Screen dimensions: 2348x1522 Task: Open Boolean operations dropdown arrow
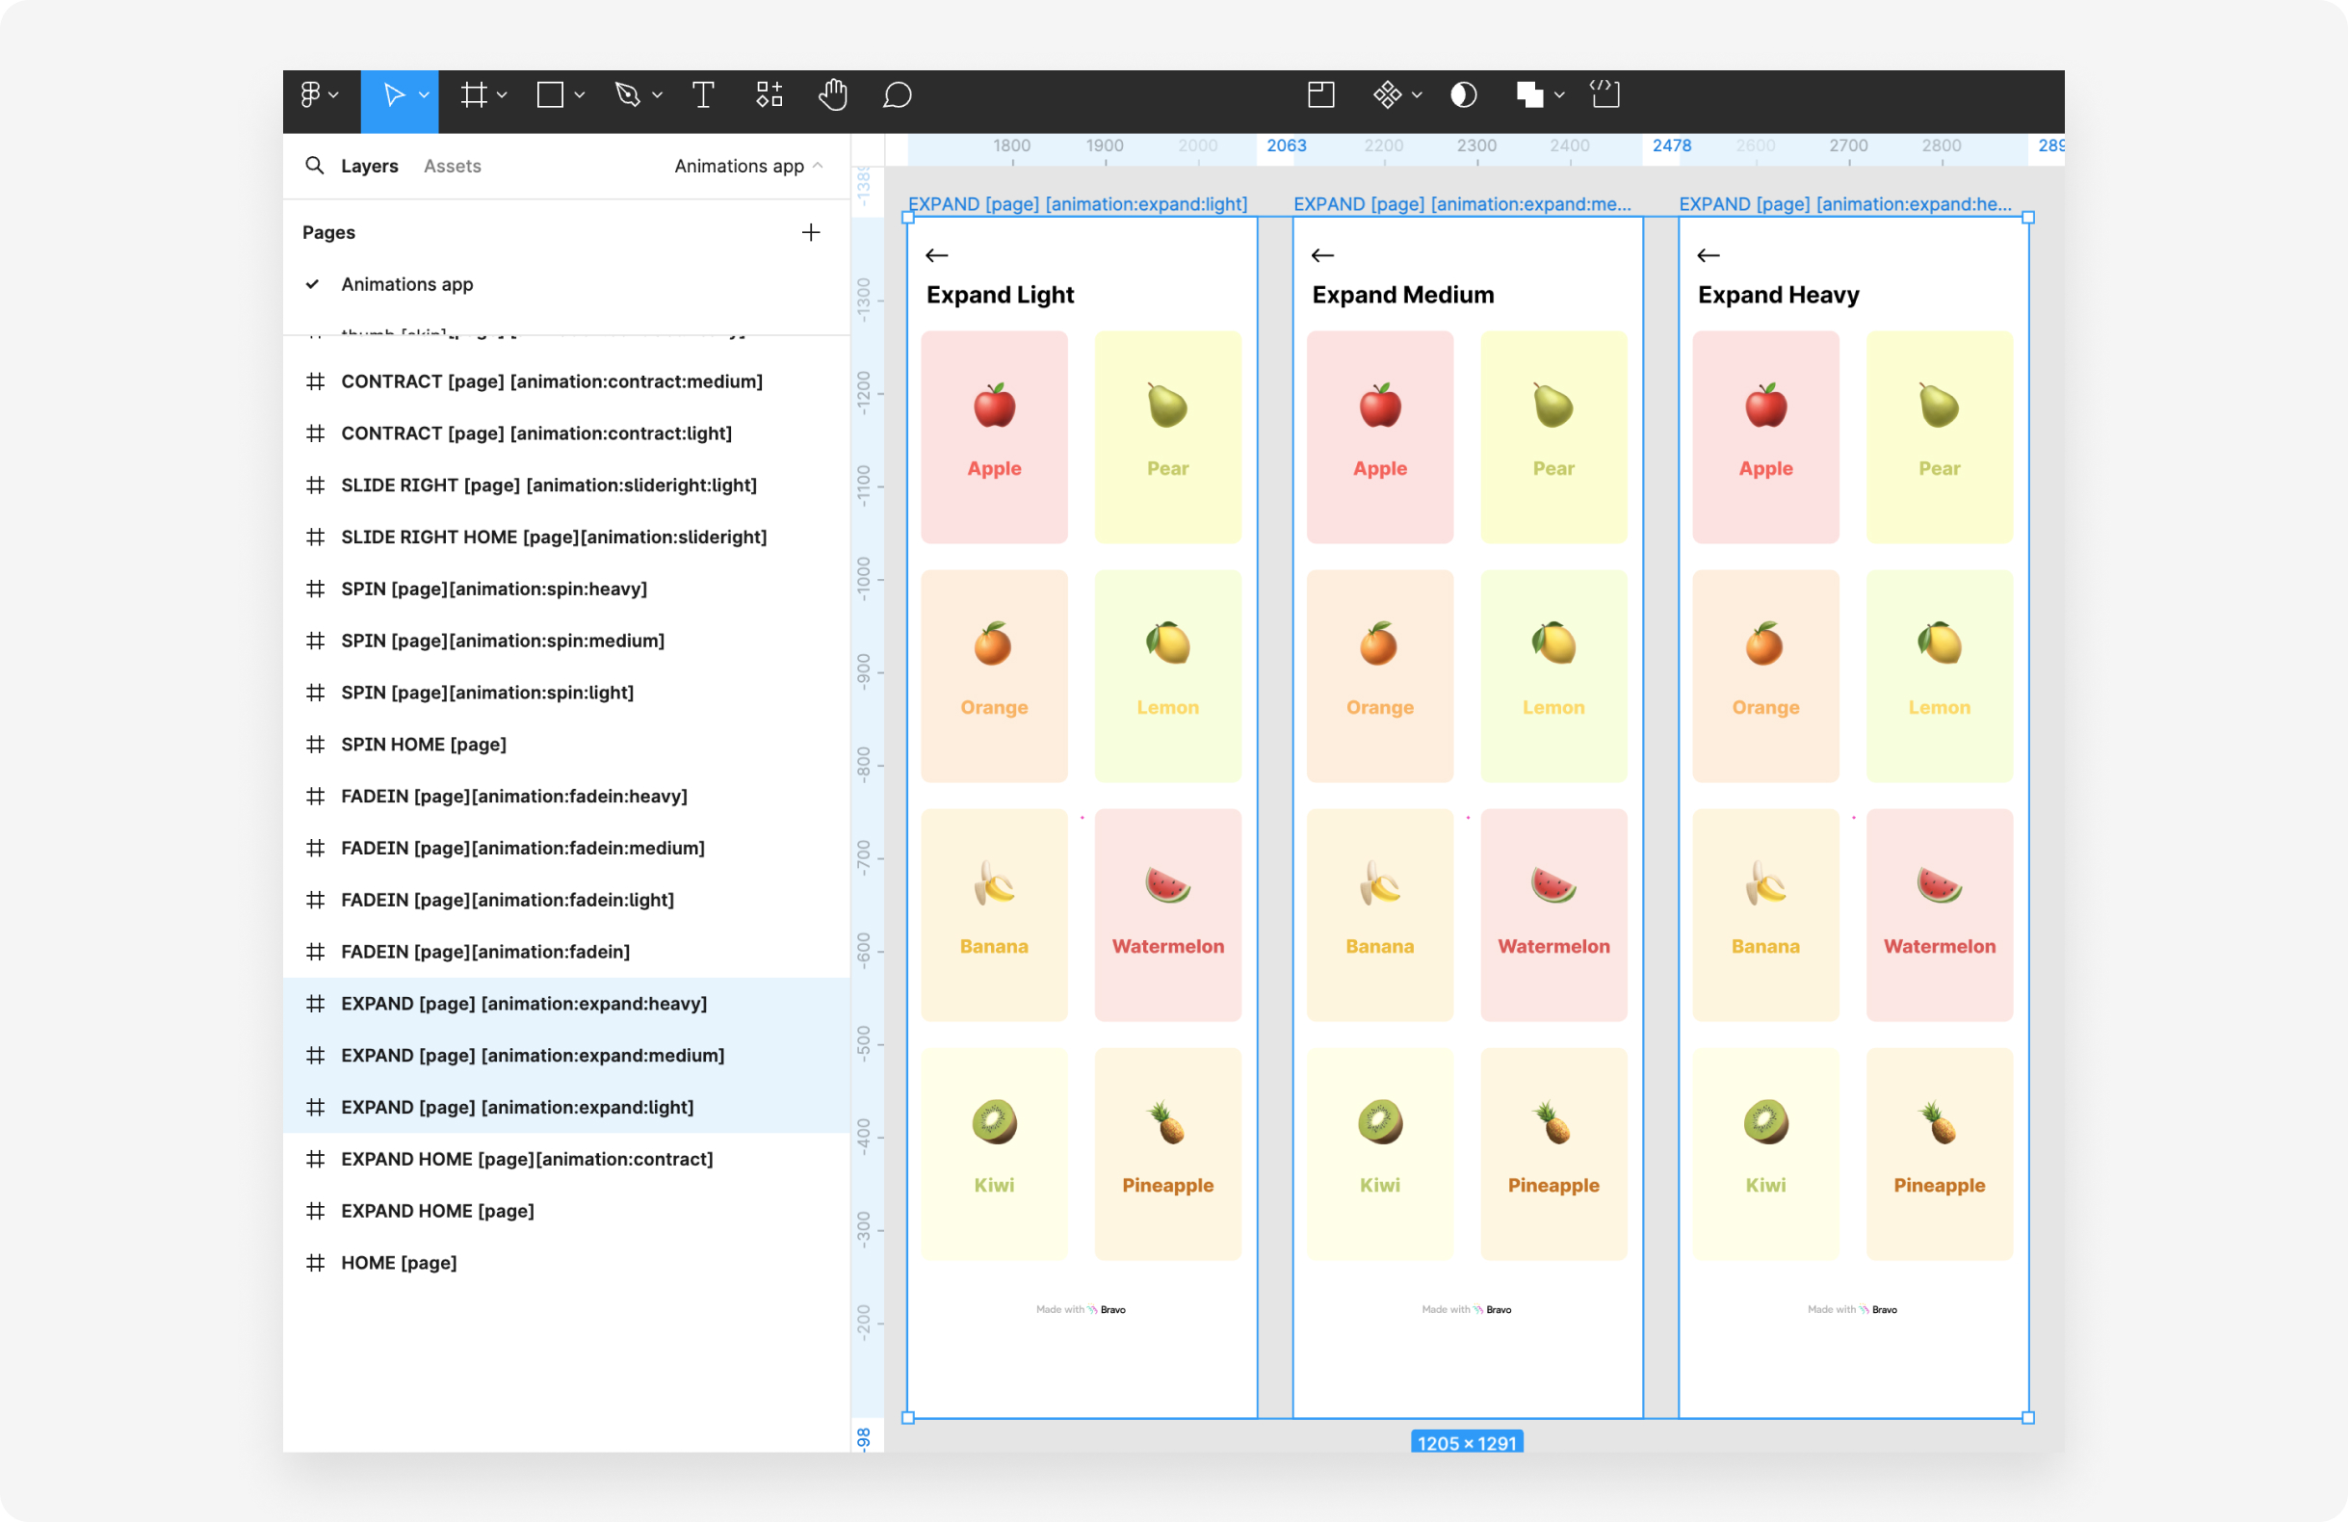click(x=1559, y=95)
